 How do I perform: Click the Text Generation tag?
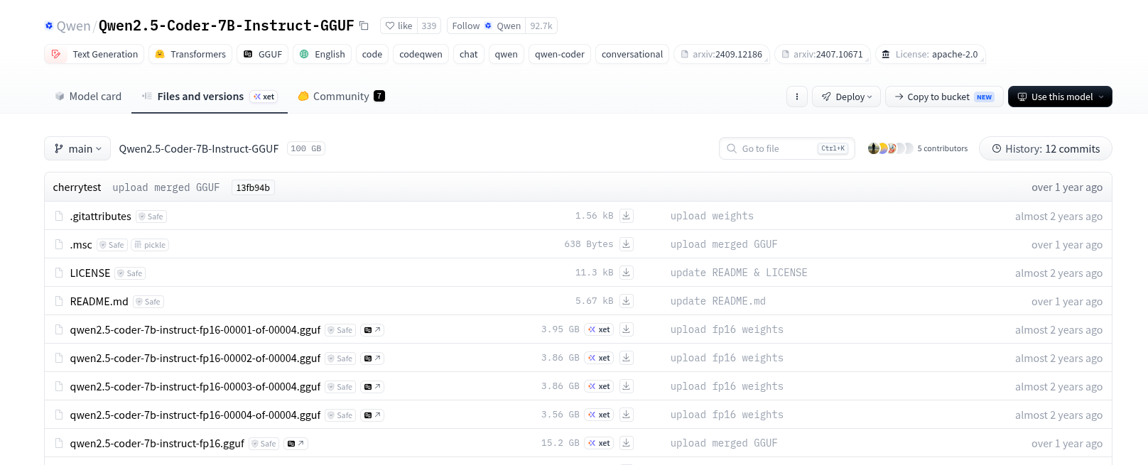pos(94,54)
